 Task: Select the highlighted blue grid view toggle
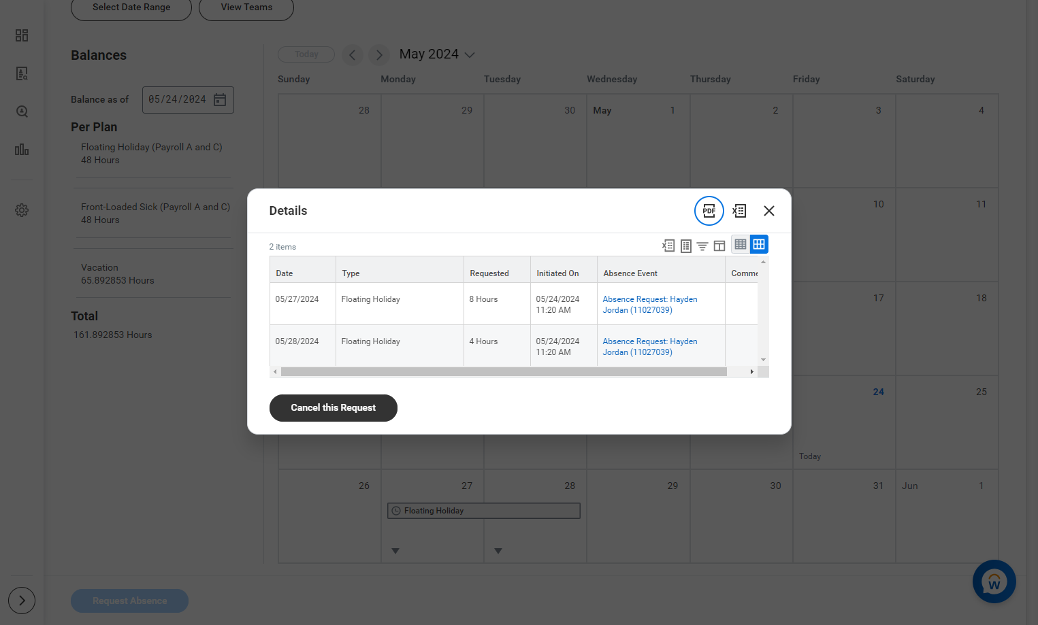[x=759, y=244]
